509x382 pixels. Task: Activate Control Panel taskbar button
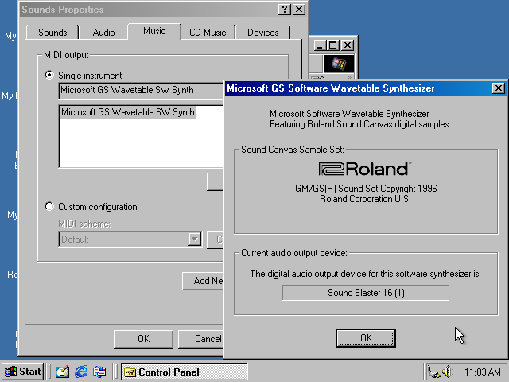[x=185, y=372]
